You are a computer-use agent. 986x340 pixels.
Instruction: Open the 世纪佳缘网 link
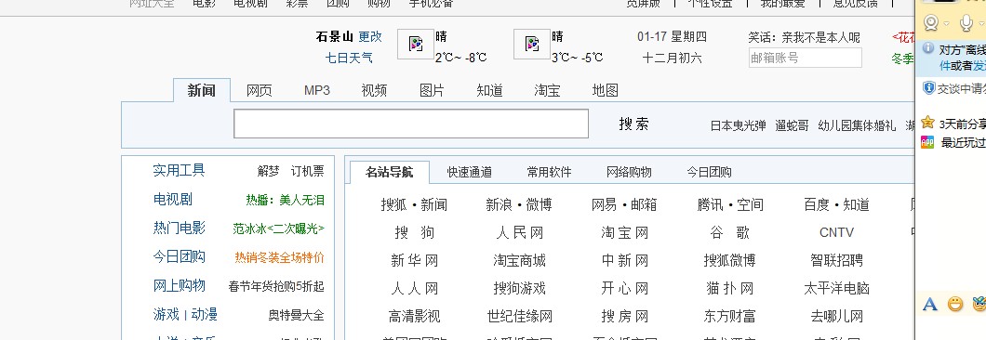coord(519,316)
